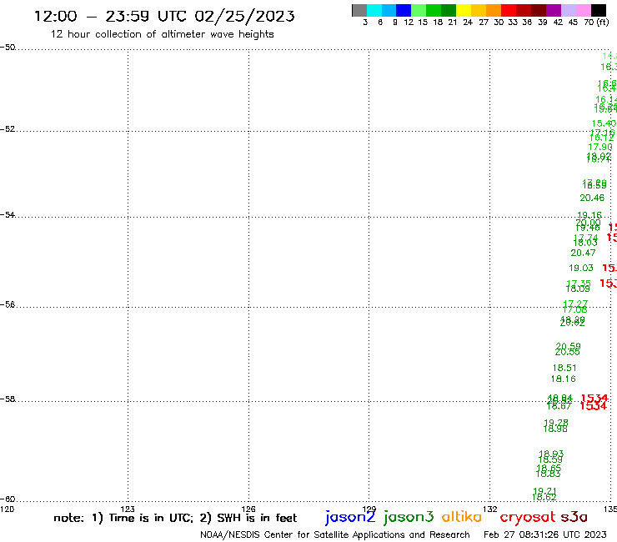Click the longitude label 132
The height and width of the screenshot is (542, 617).
490,509
